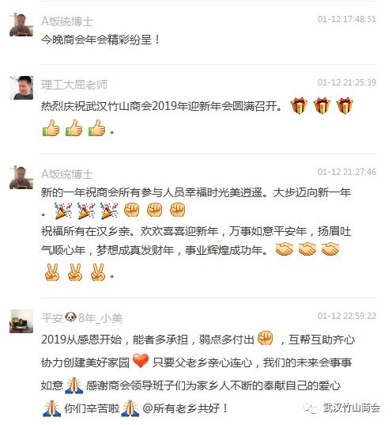Click first gift box emoji

tap(299, 105)
